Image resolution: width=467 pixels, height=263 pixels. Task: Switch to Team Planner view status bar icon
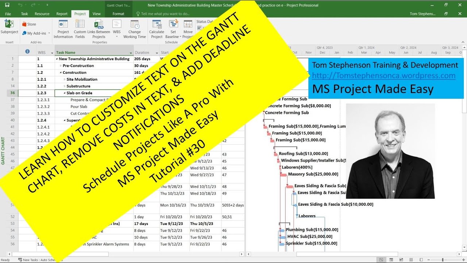401,260
